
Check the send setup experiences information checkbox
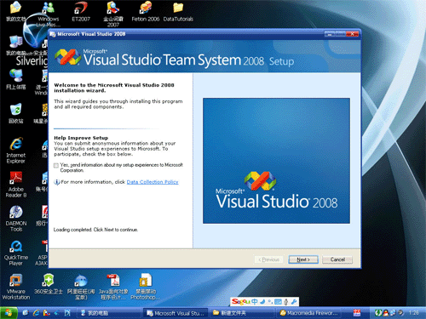click(x=56, y=165)
